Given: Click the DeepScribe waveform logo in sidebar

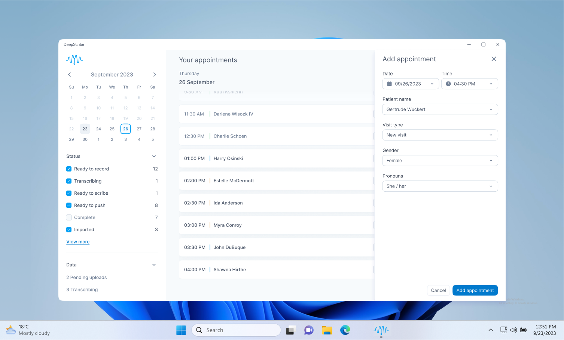Looking at the screenshot, I should tap(74, 59).
